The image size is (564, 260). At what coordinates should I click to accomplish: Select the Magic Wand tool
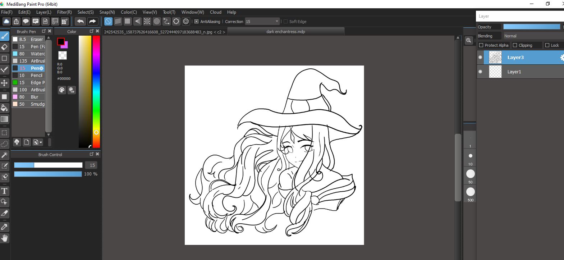pos(4,155)
